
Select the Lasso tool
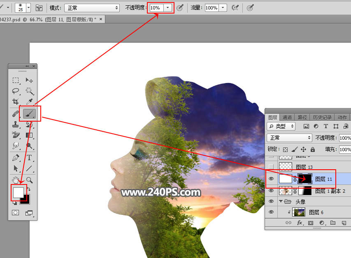pyautogui.click(x=16, y=91)
